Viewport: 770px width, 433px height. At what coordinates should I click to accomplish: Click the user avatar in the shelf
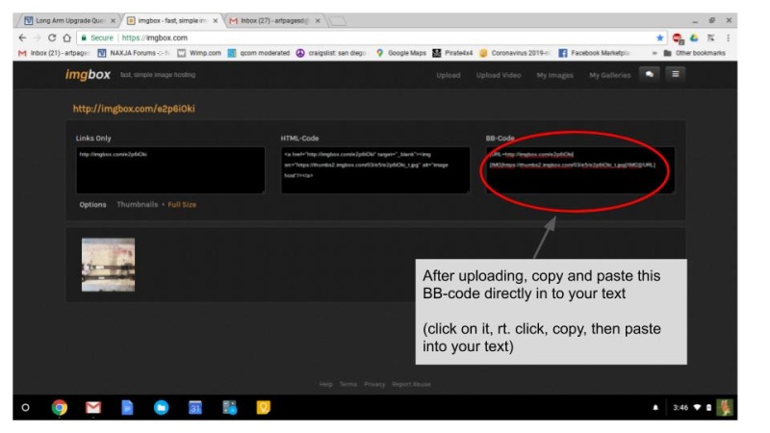tap(725, 407)
